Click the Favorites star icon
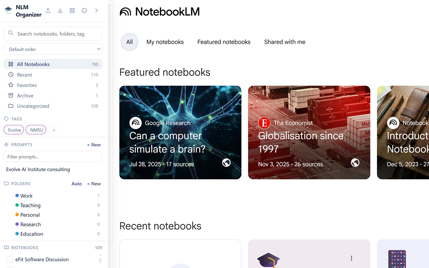The width and height of the screenshot is (429, 268). tap(11, 85)
